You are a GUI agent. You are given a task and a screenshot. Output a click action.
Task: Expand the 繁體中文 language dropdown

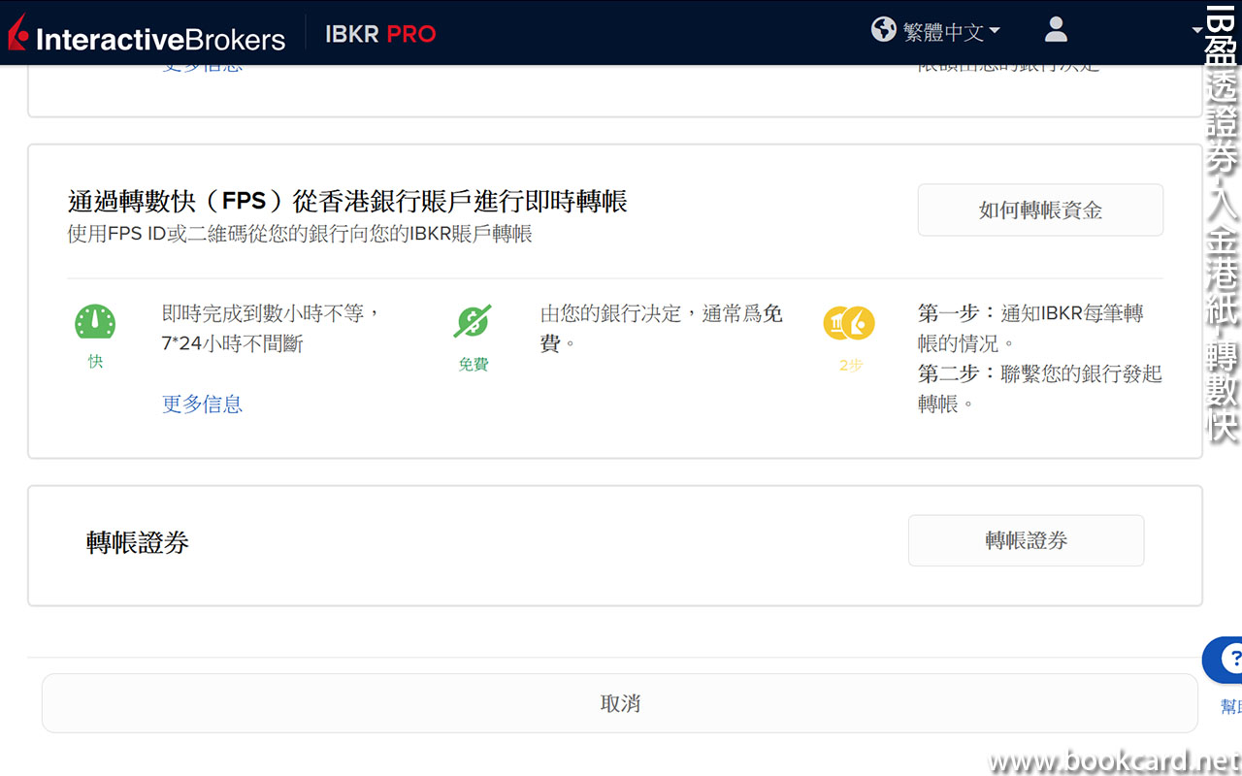click(951, 32)
